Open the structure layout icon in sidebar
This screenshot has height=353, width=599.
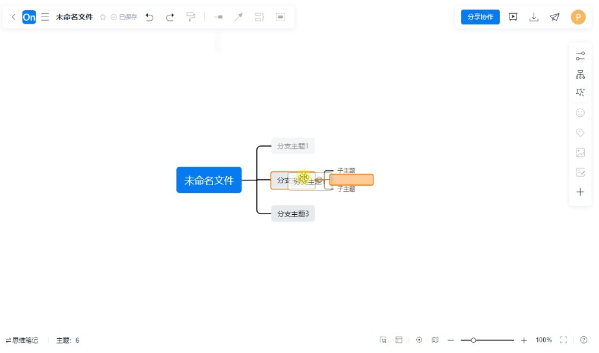580,75
